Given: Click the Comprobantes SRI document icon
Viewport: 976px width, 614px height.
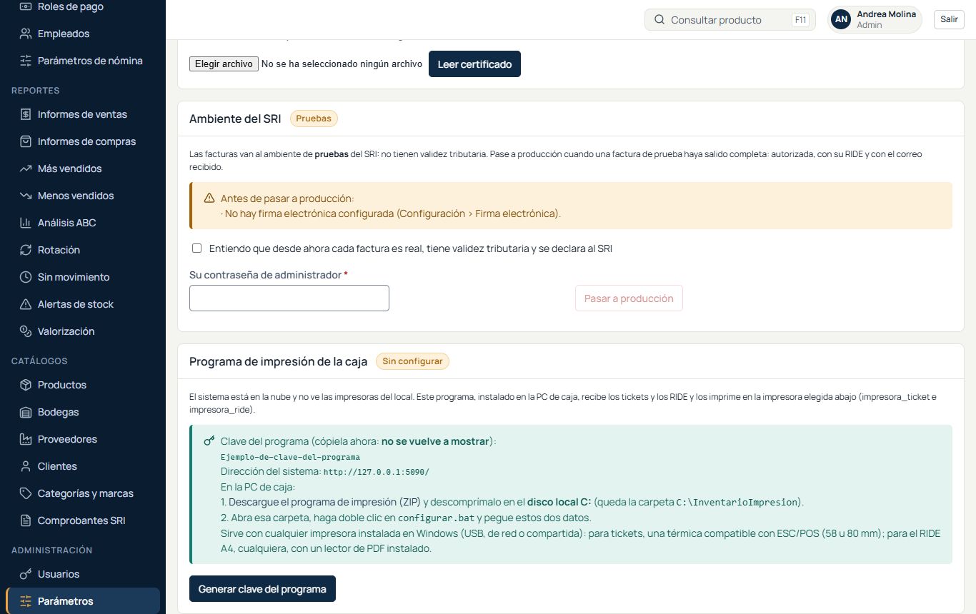Looking at the screenshot, I should 26,520.
